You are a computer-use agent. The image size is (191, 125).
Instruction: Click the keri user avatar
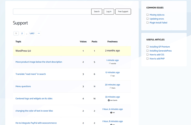pyautogui.click(x=111, y=76)
